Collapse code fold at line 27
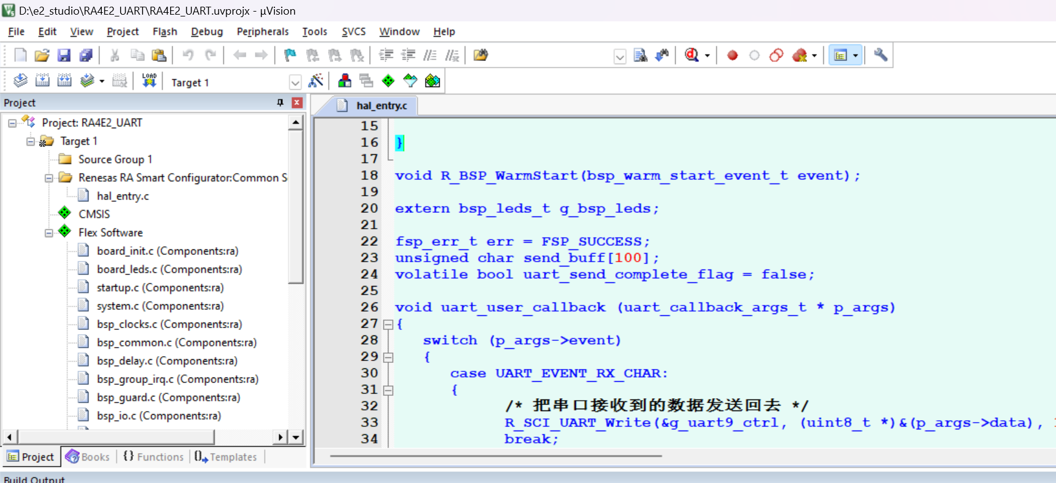This screenshot has height=483, width=1056. (x=388, y=324)
